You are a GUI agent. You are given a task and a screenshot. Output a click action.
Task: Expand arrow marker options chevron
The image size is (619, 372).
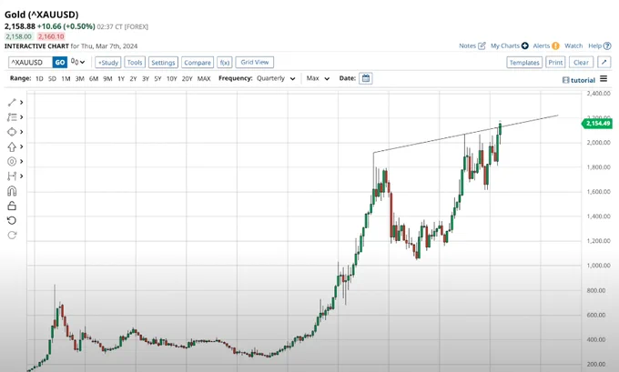(x=21, y=146)
